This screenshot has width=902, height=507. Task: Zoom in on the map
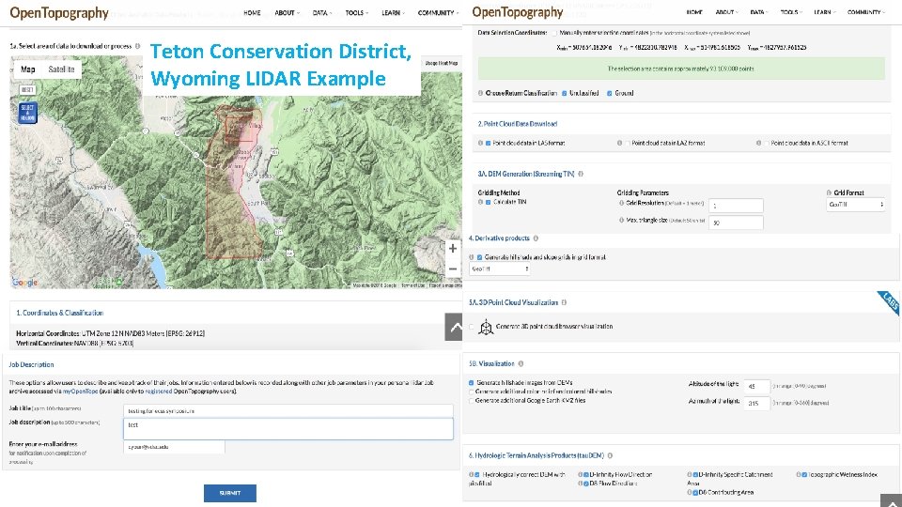[453, 250]
